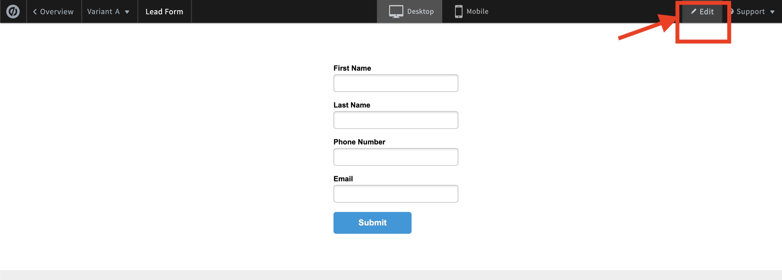The width and height of the screenshot is (782, 280).
Task: Click into the First Name field
Action: (396, 83)
